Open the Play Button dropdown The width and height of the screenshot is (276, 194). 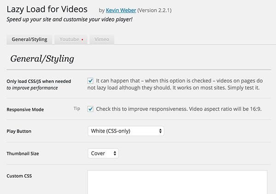coord(126,131)
